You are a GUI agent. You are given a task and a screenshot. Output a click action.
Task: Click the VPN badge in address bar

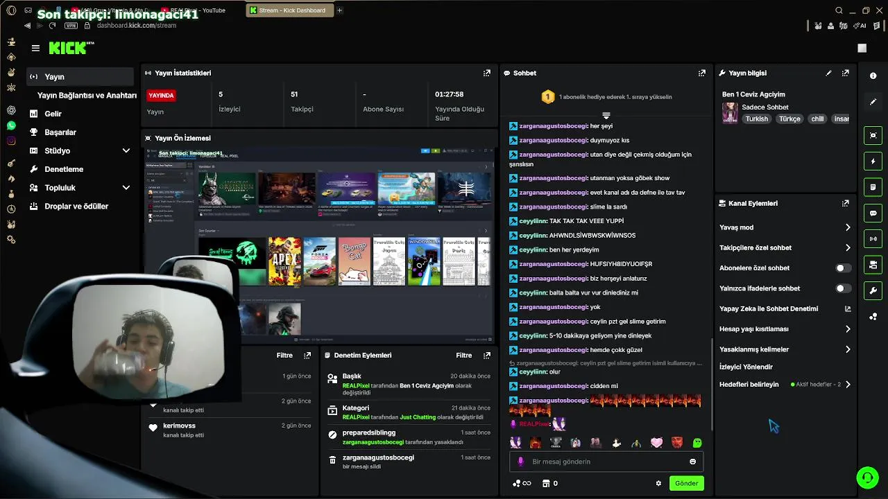pos(71,26)
